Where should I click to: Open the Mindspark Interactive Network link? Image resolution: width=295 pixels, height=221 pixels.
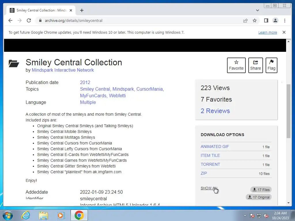point(63,70)
